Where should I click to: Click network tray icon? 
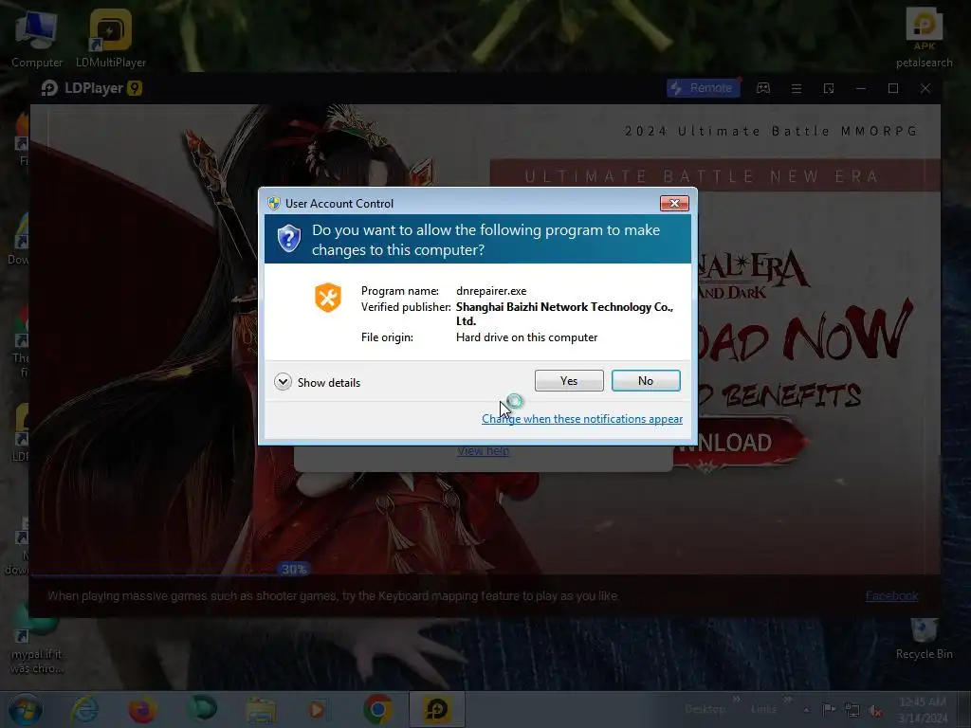coord(852,710)
